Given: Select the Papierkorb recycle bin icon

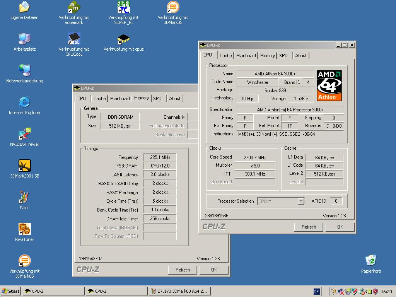Looking at the screenshot, I should [371, 260].
